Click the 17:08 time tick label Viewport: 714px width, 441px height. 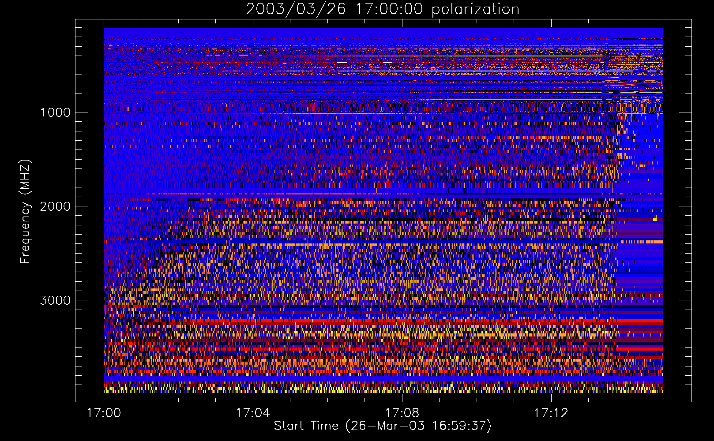(402, 413)
